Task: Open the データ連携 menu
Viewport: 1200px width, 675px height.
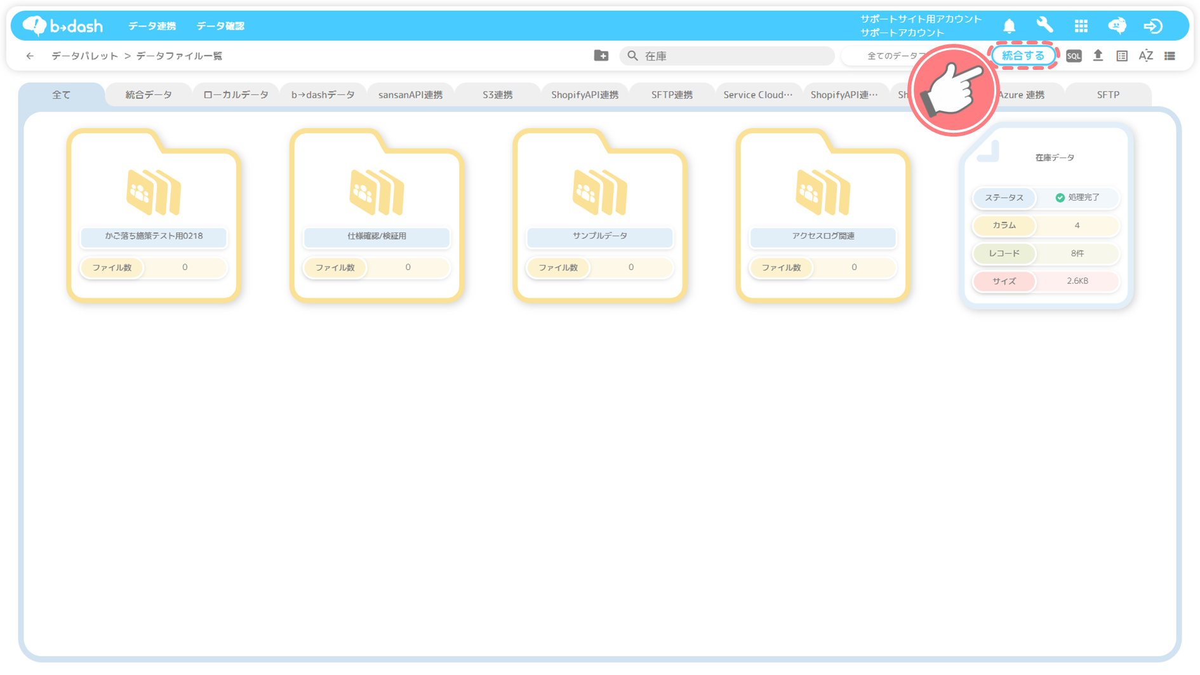Action: pos(152,26)
